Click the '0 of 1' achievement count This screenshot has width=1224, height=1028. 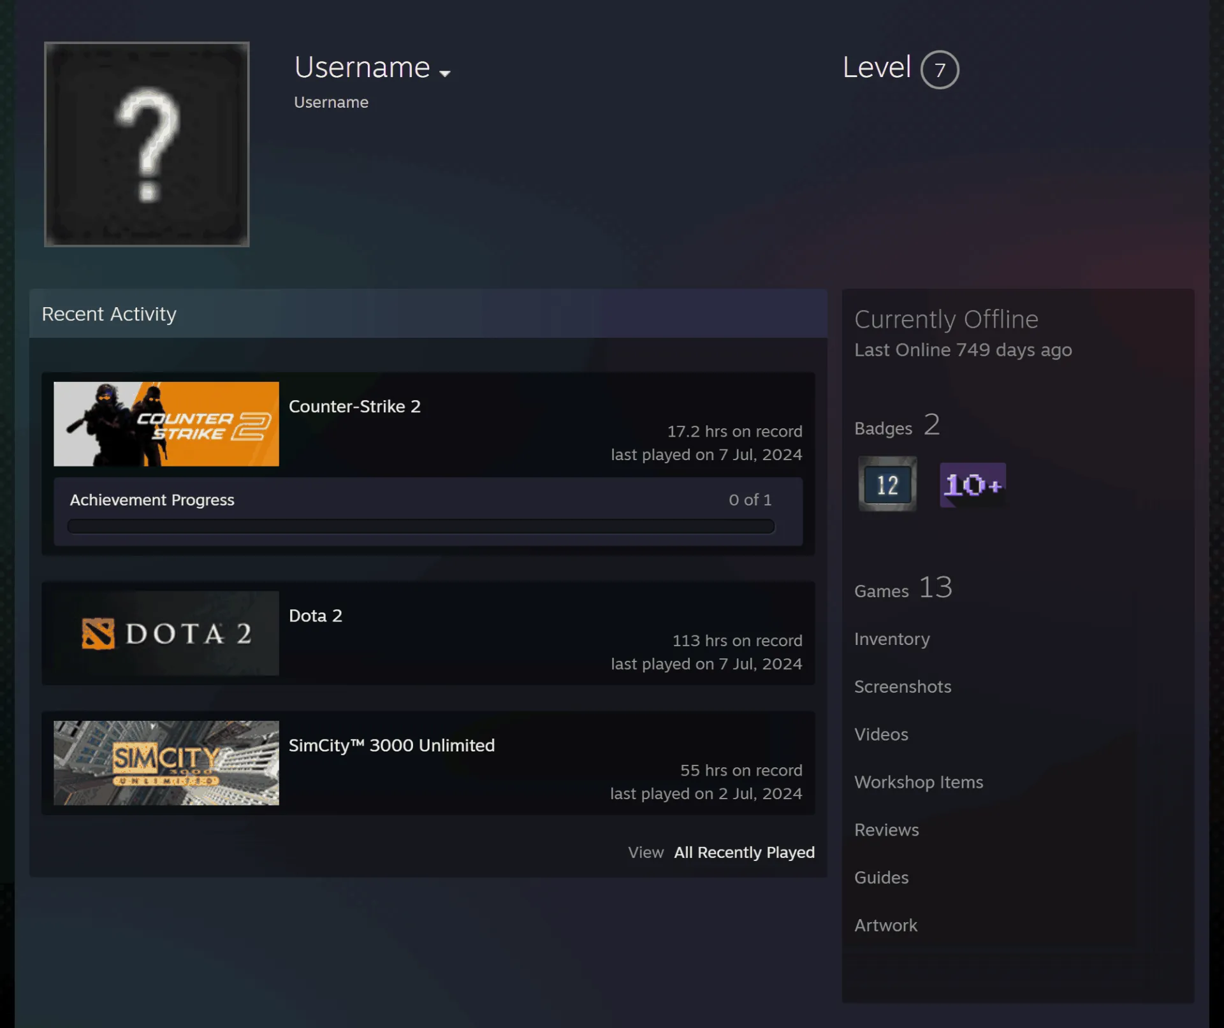(x=750, y=500)
